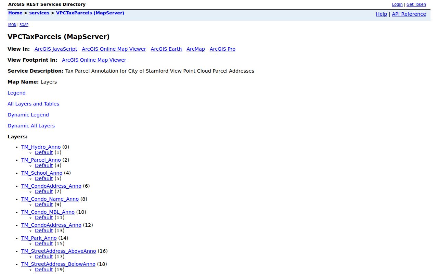This screenshot has height=274, width=438.
Task: Open the Default sublayer numbered (17)
Action: pyautogui.click(x=44, y=257)
